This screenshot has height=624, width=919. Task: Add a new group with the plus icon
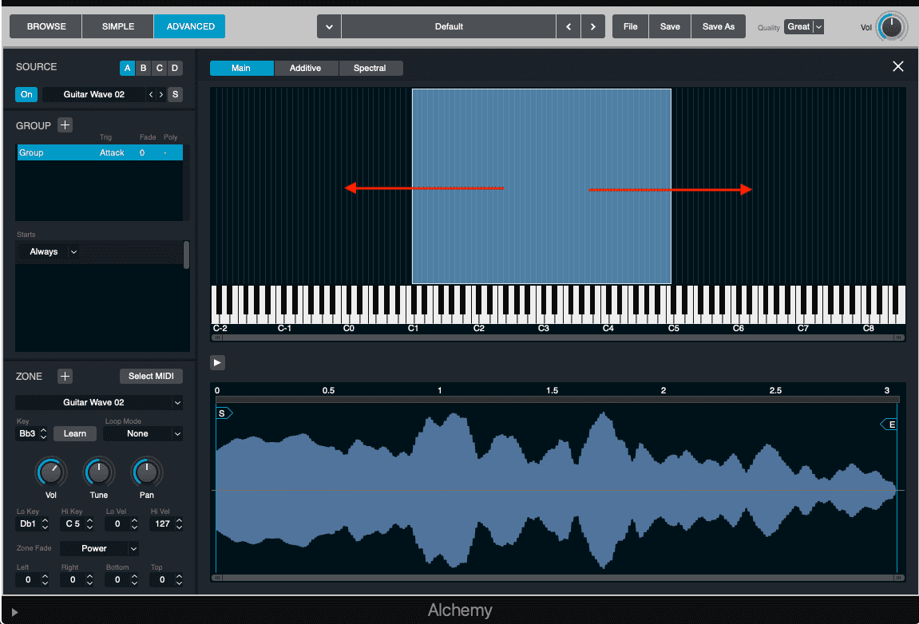coord(65,124)
